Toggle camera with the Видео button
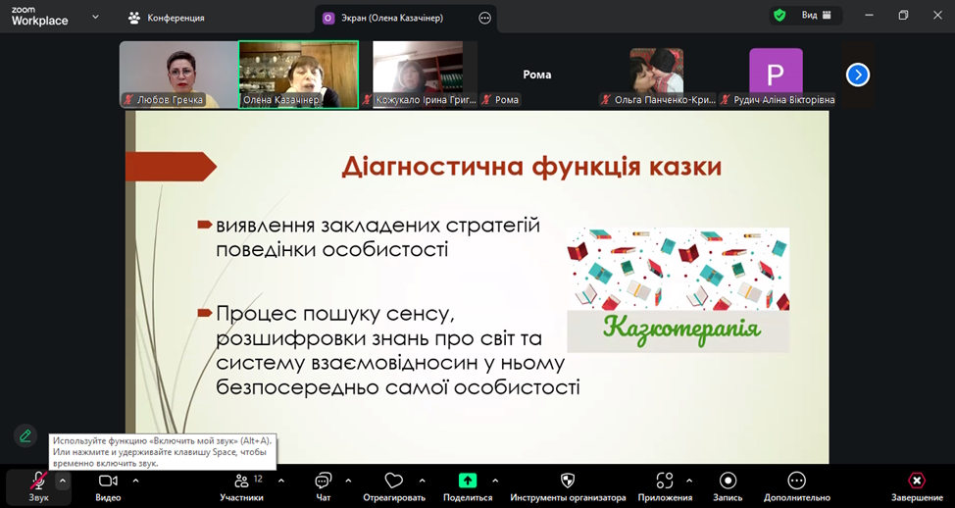 [x=108, y=482]
